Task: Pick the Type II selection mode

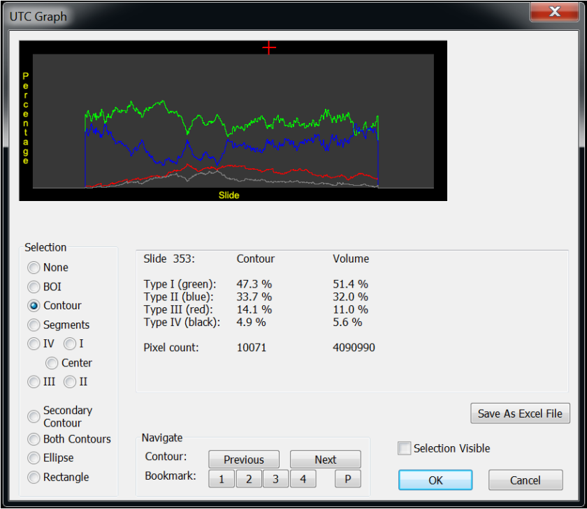Action: point(68,382)
